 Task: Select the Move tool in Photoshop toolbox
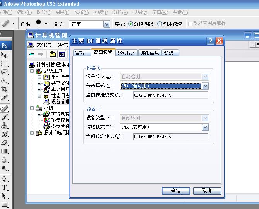4,55
